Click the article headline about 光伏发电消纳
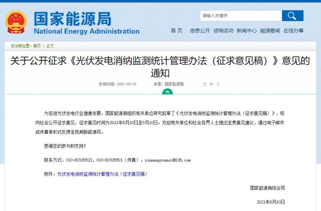Image resolution: width=321 pixels, height=211 pixels. 160,67
